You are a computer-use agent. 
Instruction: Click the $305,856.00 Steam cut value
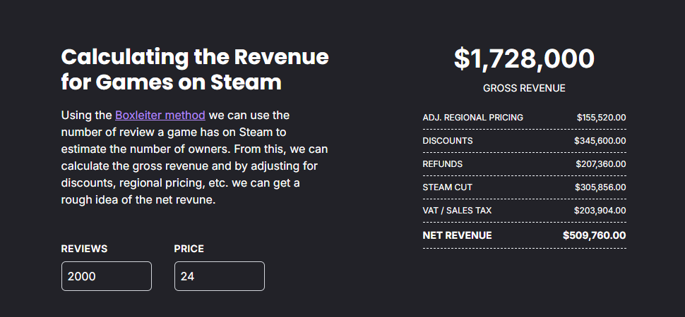(x=600, y=187)
